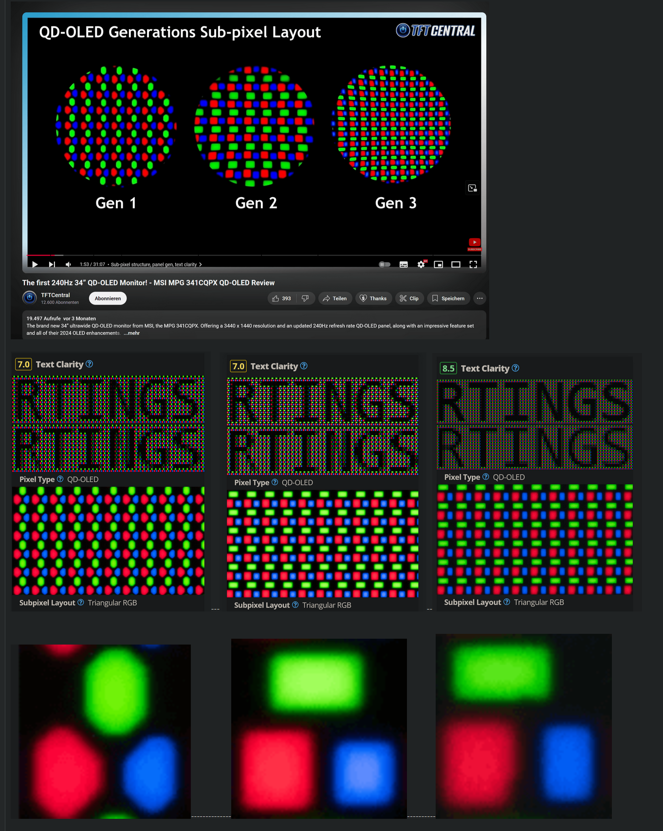This screenshot has width=663, height=831.
Task: Open the TFTCentral channel name link
Action: click(55, 295)
